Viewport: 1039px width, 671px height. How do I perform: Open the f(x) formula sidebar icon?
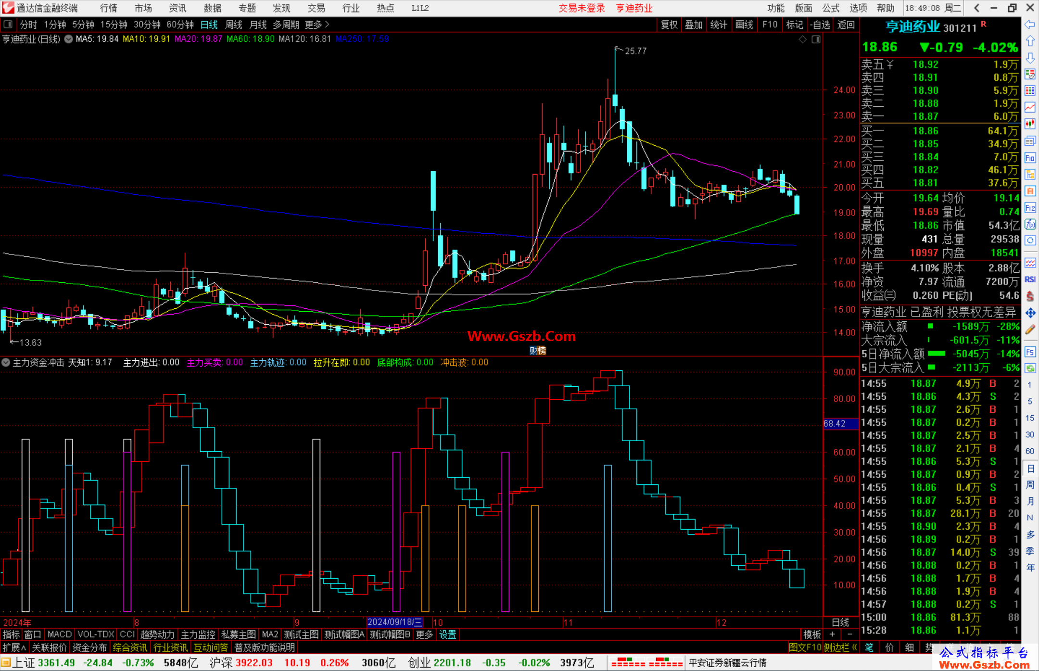point(1030,224)
